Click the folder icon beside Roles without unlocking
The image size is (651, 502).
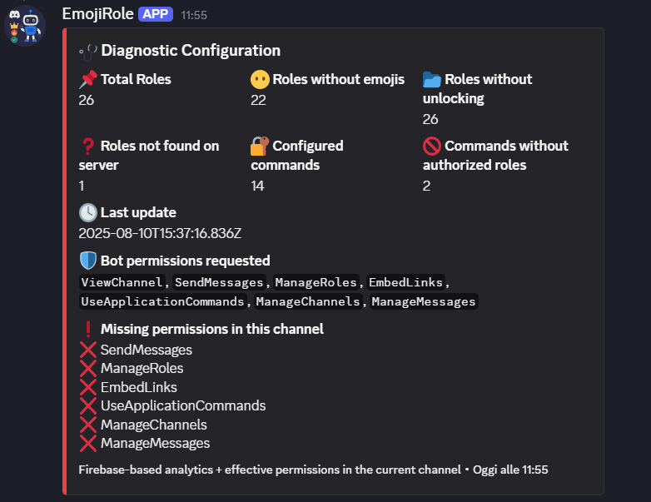click(x=432, y=80)
